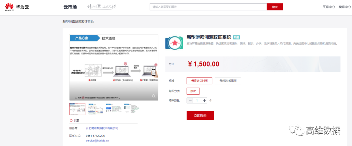
Task: Go to 买家中心 buyer center
Action: click(x=329, y=7)
